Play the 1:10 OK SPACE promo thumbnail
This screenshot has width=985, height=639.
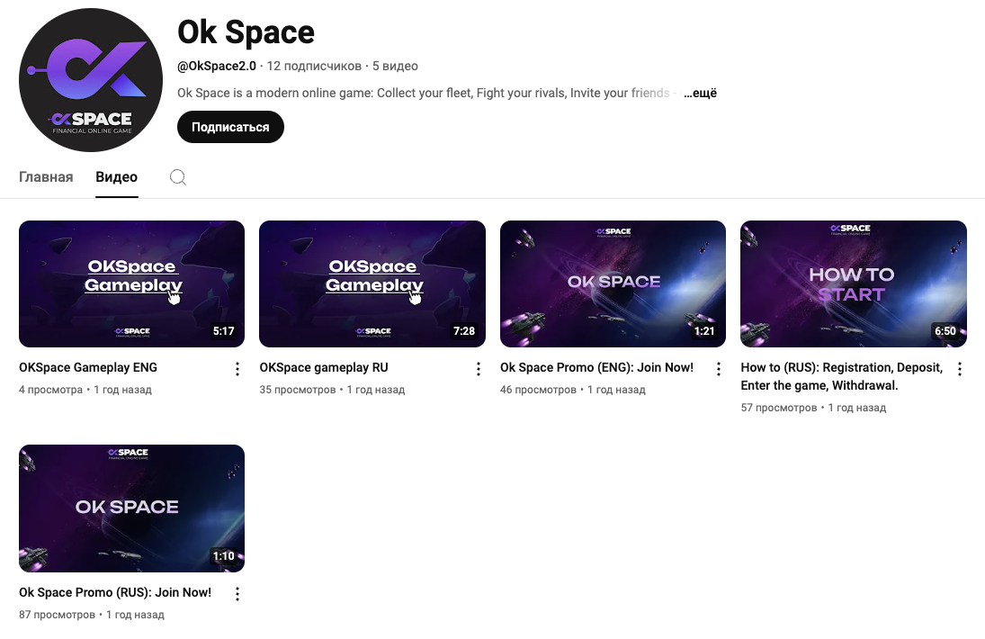tap(131, 508)
